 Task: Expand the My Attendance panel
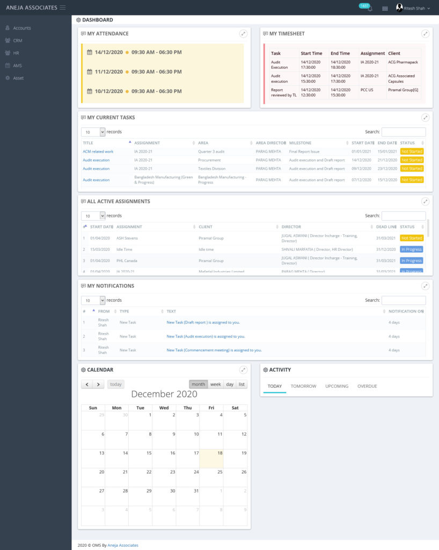pyautogui.click(x=243, y=33)
